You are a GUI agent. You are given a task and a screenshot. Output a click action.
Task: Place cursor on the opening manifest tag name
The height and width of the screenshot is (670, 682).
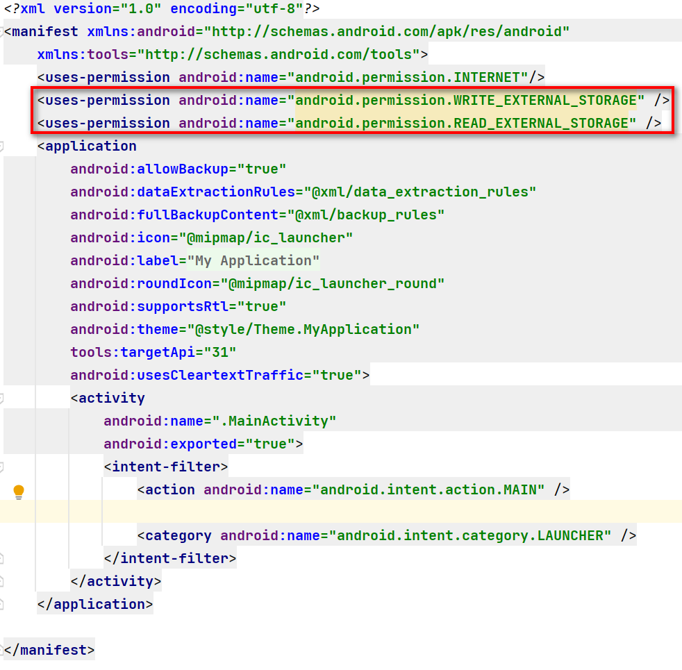[45, 32]
